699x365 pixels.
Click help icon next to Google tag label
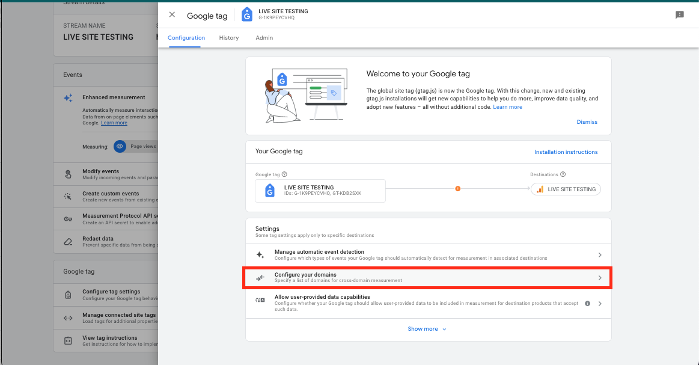(x=284, y=174)
